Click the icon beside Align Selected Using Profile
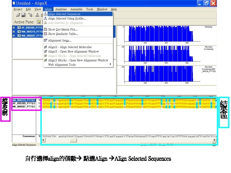The image size is (231, 173). click(46, 18)
